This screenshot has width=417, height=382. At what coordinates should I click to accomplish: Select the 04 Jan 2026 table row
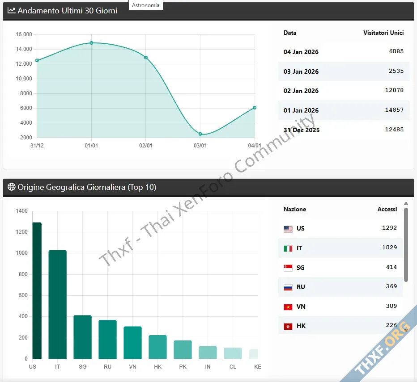[344, 52]
